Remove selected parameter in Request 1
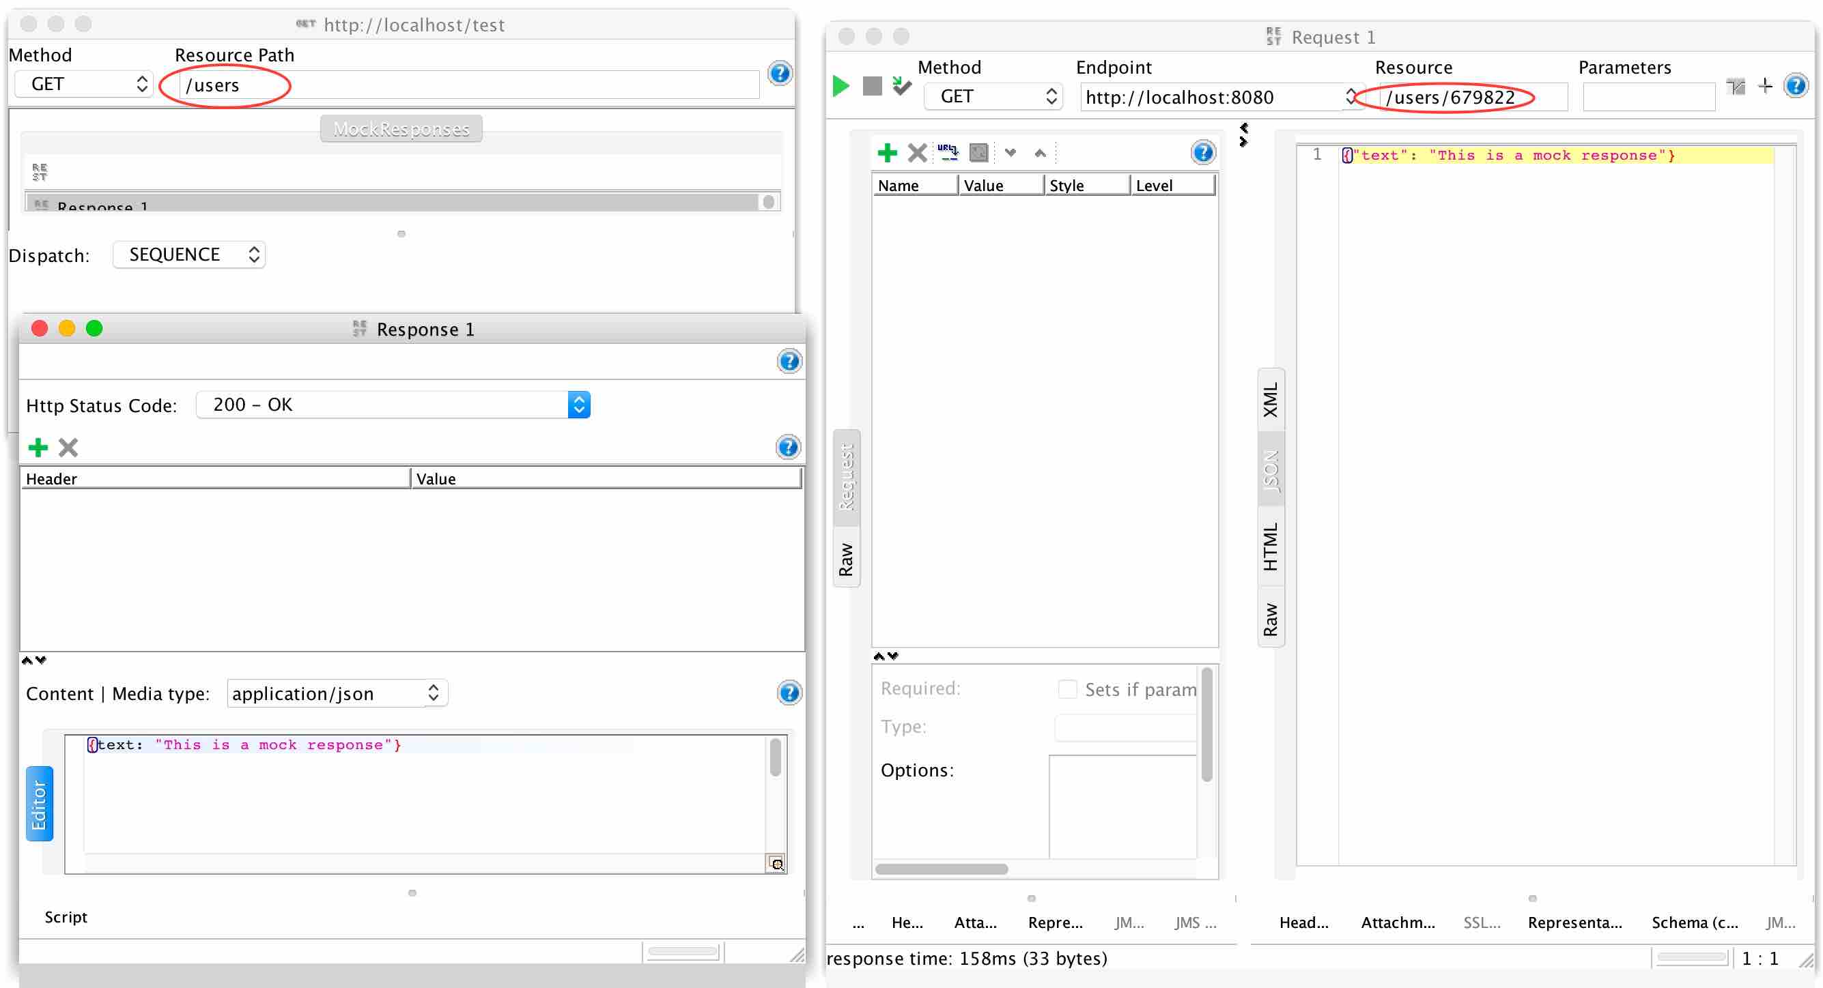The image size is (1823, 988). click(917, 152)
